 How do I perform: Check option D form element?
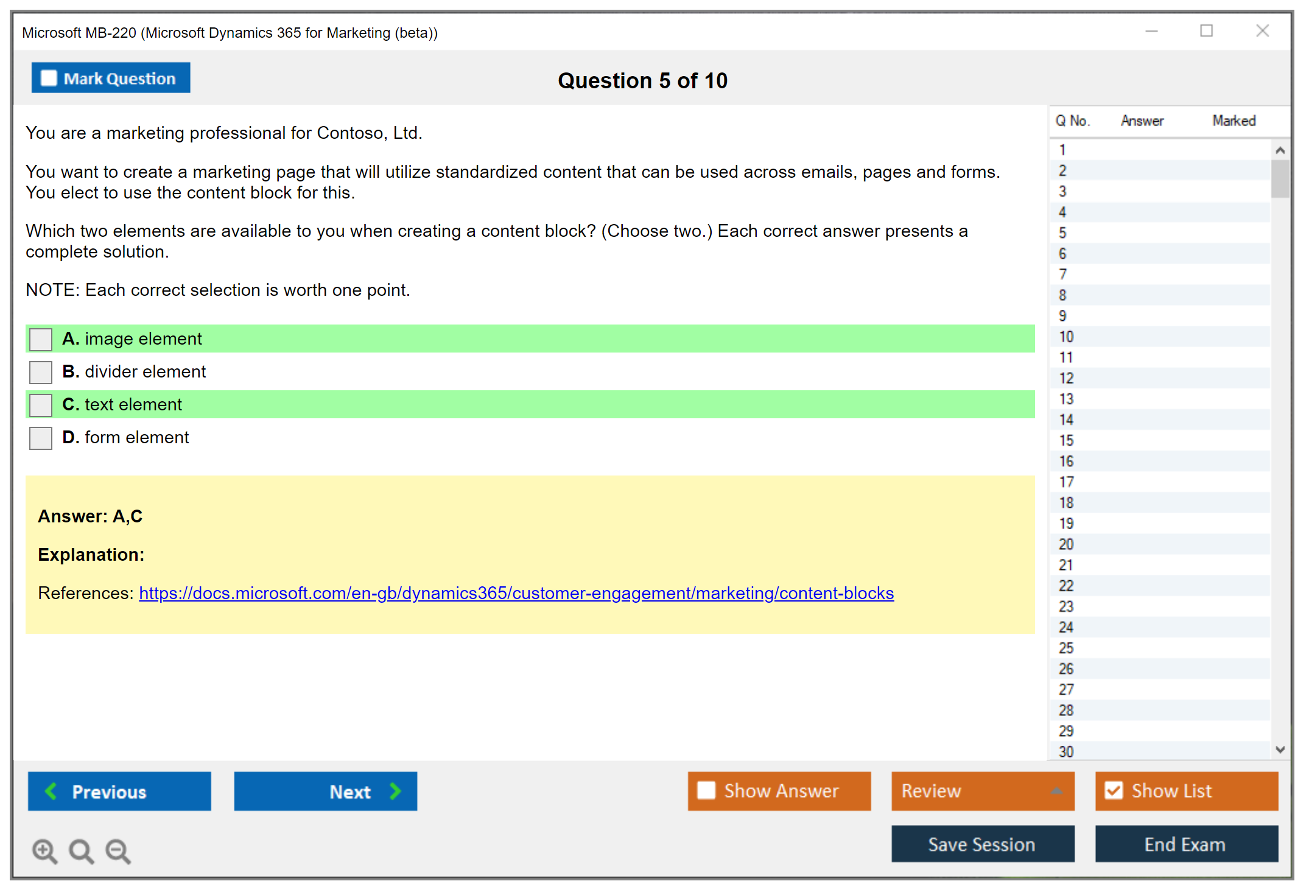coord(41,438)
